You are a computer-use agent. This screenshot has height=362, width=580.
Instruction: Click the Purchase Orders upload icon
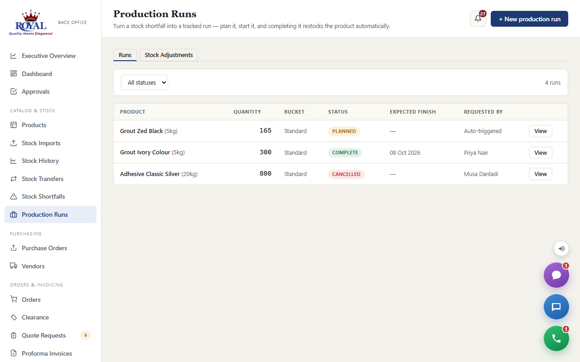[x=14, y=248]
